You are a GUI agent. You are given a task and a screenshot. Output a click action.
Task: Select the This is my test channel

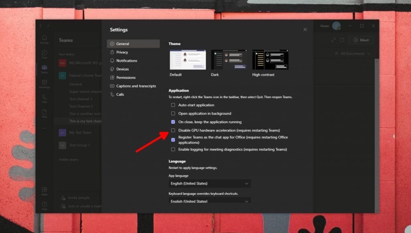tap(85, 121)
